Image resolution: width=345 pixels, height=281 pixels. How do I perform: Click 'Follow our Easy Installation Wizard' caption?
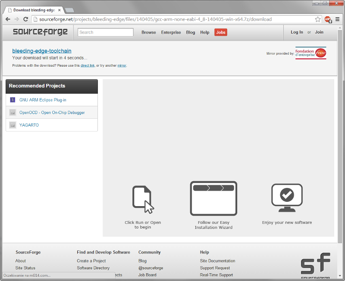click(213, 225)
